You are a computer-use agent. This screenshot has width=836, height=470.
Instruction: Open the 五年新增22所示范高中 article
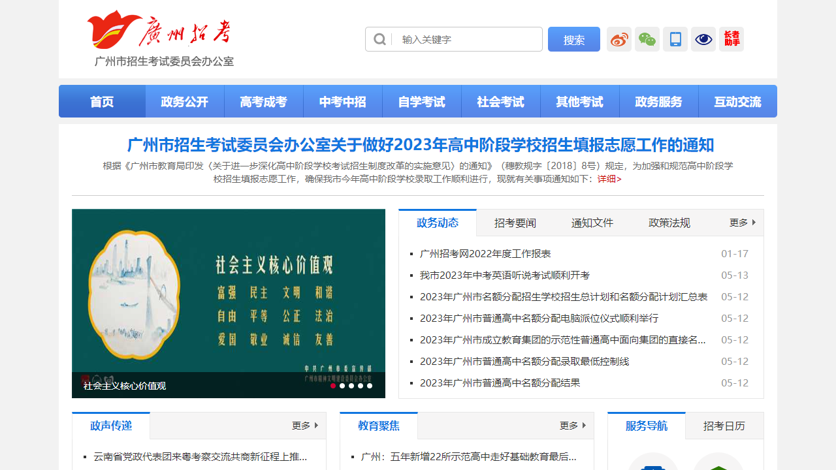pyautogui.click(x=469, y=457)
